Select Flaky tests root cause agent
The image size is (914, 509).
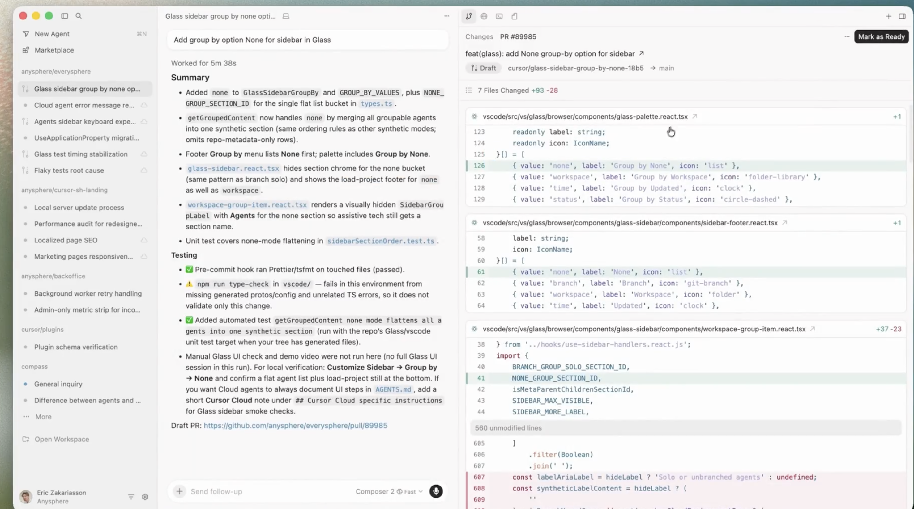69,170
